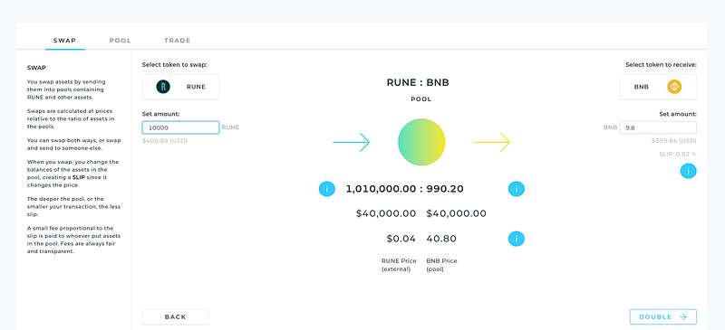Click the gradient pool circle
This screenshot has height=330, width=725.
421,142
